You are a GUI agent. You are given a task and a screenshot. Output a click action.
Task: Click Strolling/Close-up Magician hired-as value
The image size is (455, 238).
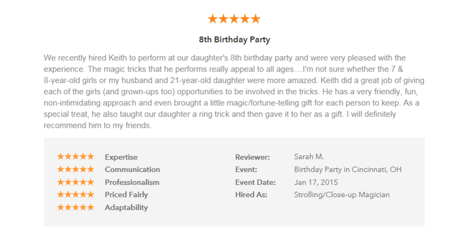click(x=341, y=195)
